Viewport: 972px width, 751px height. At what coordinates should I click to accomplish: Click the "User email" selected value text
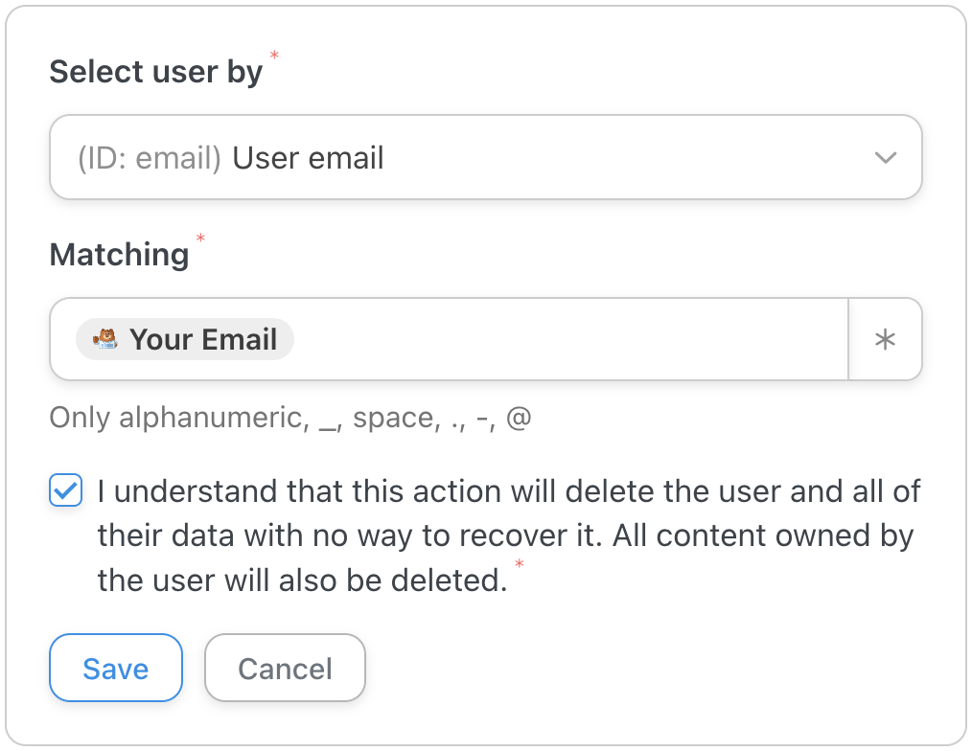(308, 158)
